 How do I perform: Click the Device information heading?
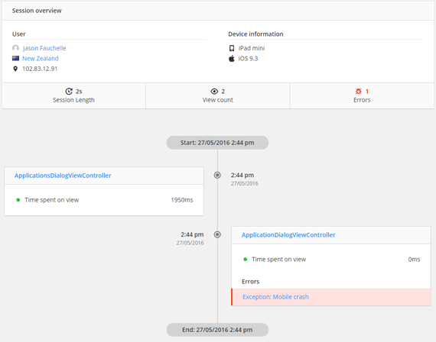255,34
